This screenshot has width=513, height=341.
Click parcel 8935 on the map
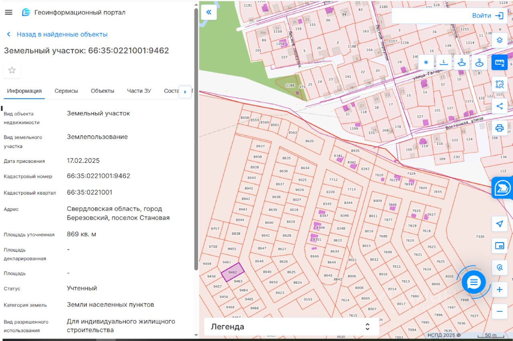pyautogui.click(x=355, y=151)
